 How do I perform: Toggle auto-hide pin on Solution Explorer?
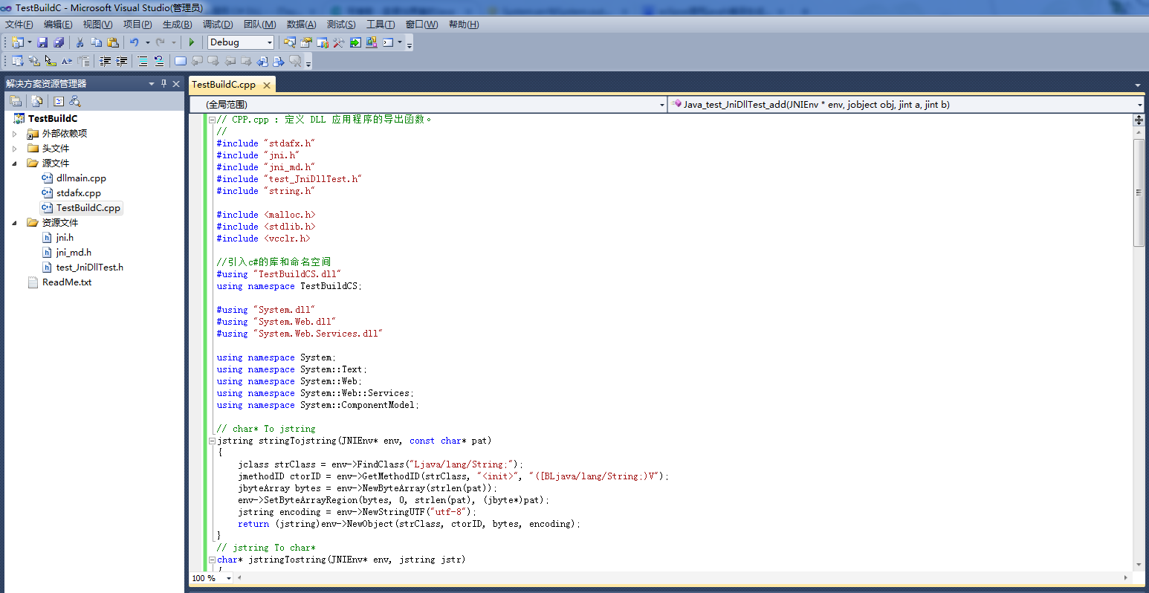coord(164,83)
